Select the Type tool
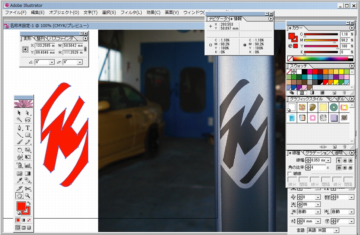 tap(28, 128)
